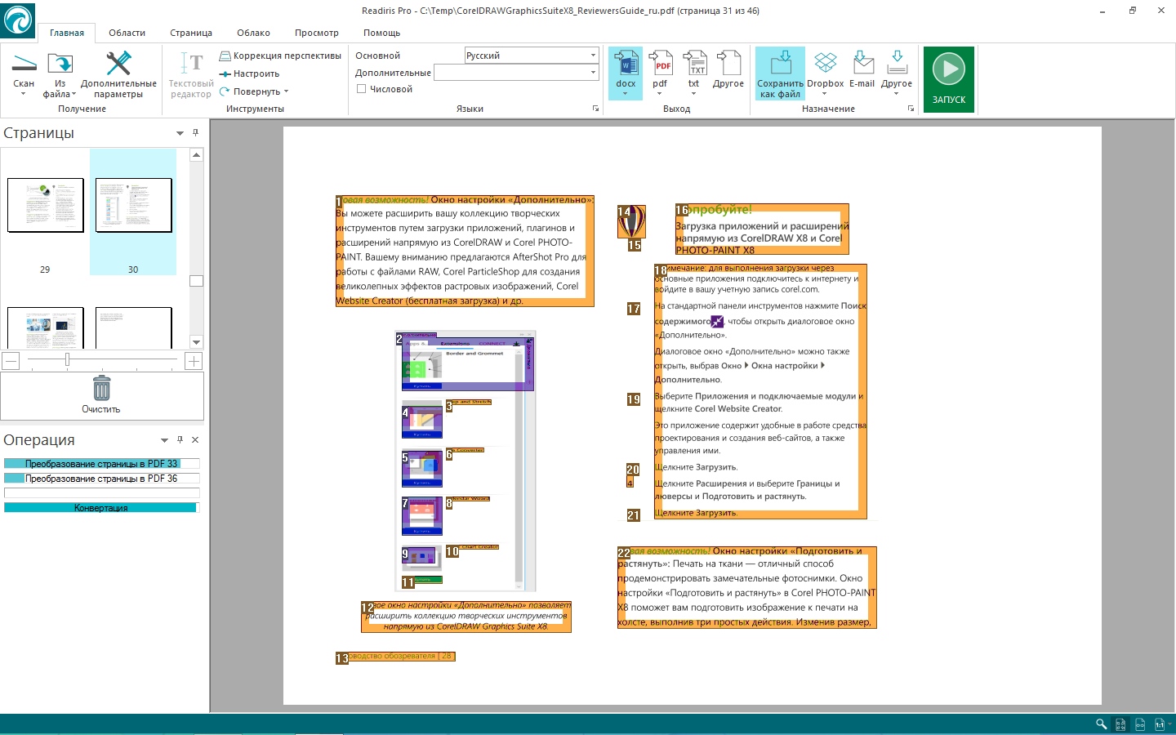The height and width of the screenshot is (735, 1176).
Task: Select zone 12 caption text block
Action: (x=466, y=617)
